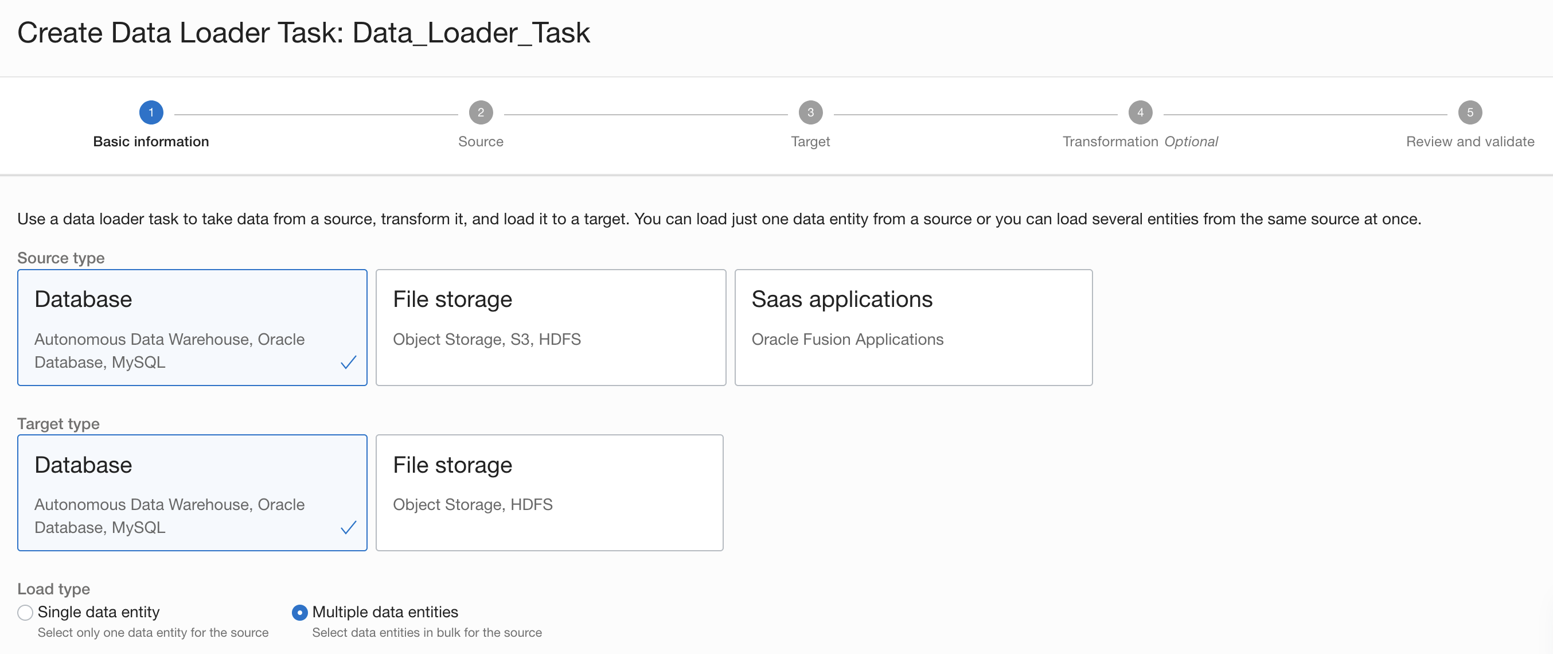Click the step 2 Source indicator

coord(481,112)
